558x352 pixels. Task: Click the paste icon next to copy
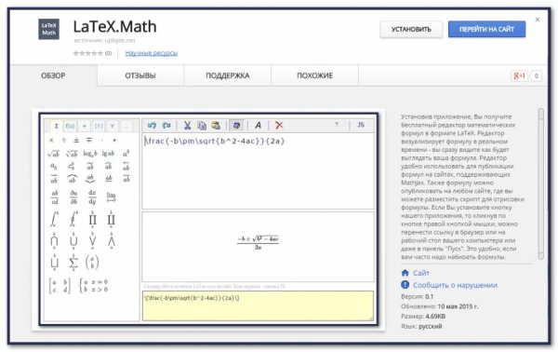click(216, 125)
